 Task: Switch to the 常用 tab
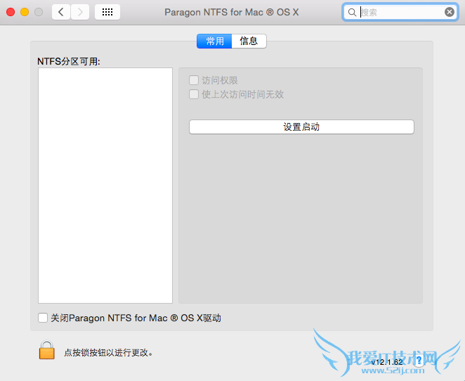pos(214,41)
